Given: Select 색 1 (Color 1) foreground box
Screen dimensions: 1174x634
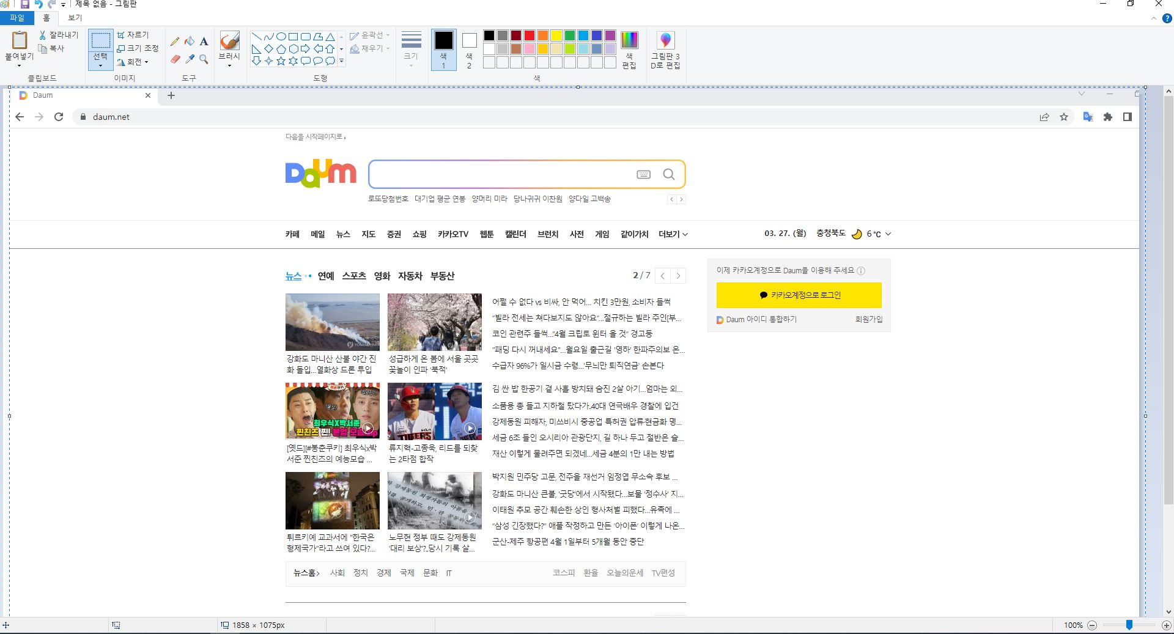Looking at the screenshot, I should tap(444, 50).
